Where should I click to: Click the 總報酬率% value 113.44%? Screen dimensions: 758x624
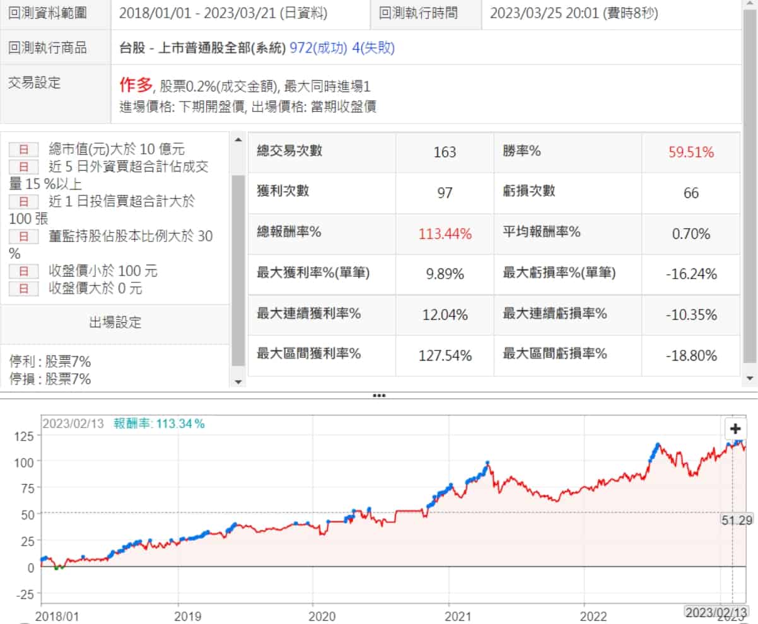coord(445,234)
